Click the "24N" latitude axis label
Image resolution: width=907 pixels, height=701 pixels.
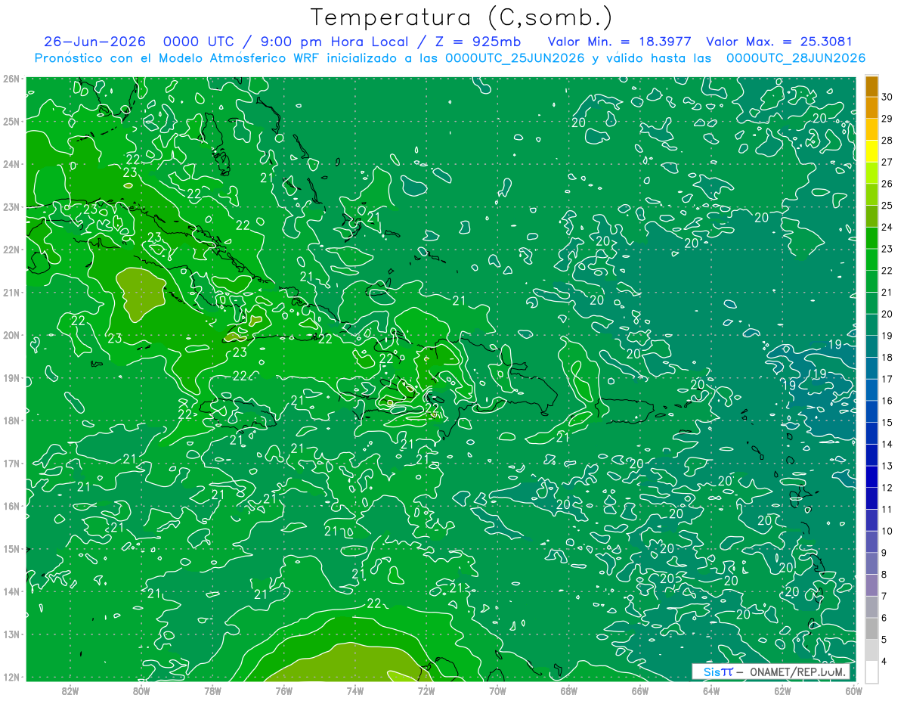click(x=11, y=163)
